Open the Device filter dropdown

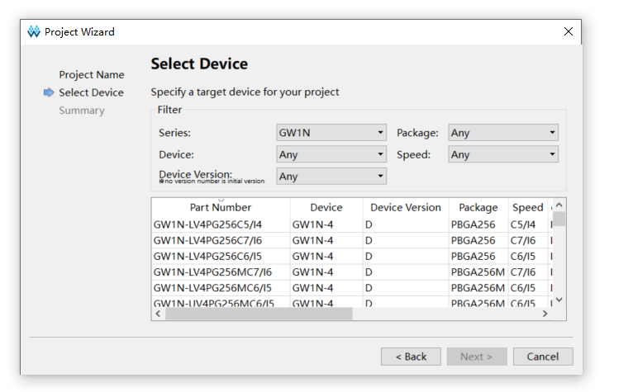coord(331,154)
